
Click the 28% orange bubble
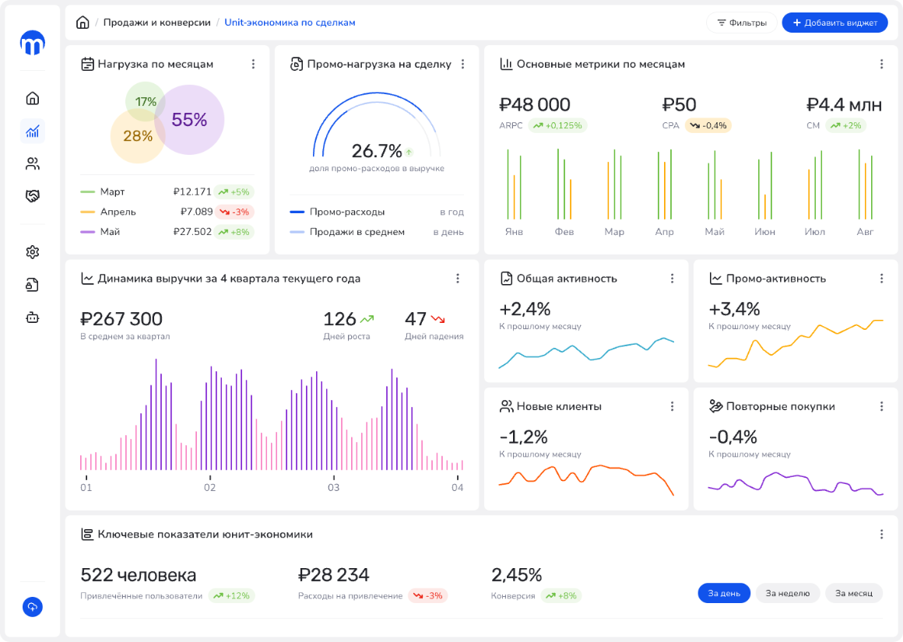point(138,136)
